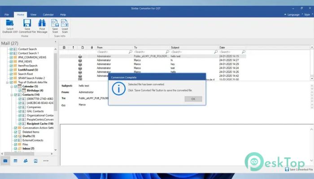Click search magnifier in Date column
The image size is (314, 179).
244,52
